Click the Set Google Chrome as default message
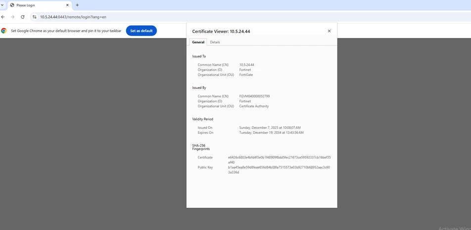This screenshot has width=471, height=230. [x=66, y=31]
